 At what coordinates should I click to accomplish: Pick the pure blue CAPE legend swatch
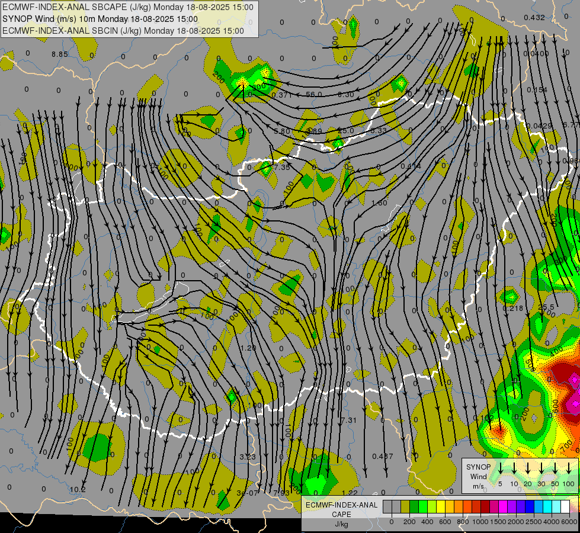point(529,507)
